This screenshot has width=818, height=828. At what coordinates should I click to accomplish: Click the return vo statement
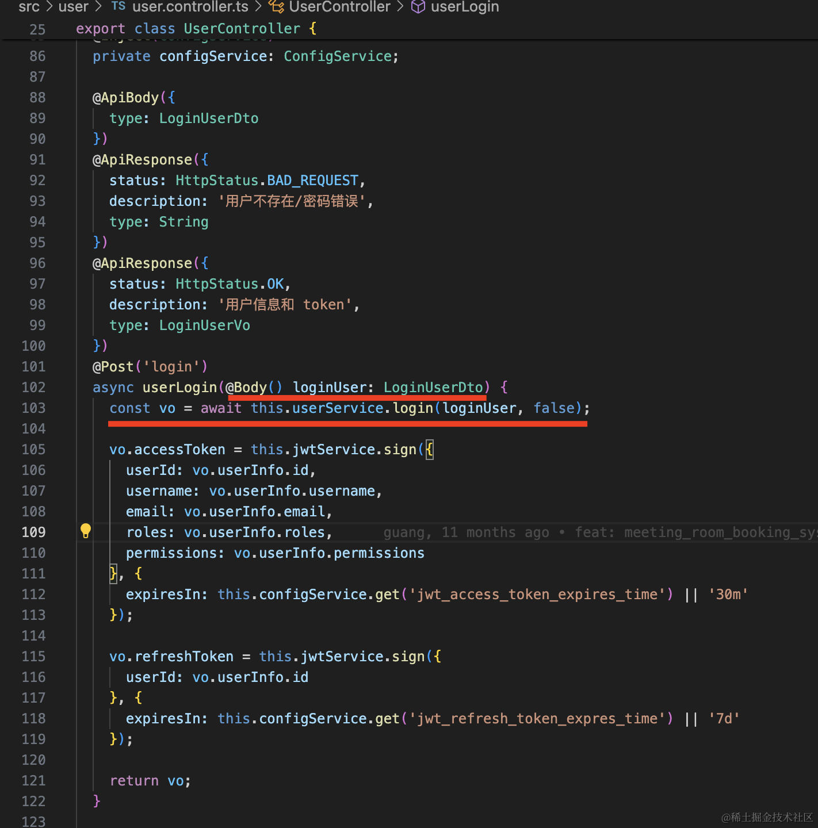point(150,781)
